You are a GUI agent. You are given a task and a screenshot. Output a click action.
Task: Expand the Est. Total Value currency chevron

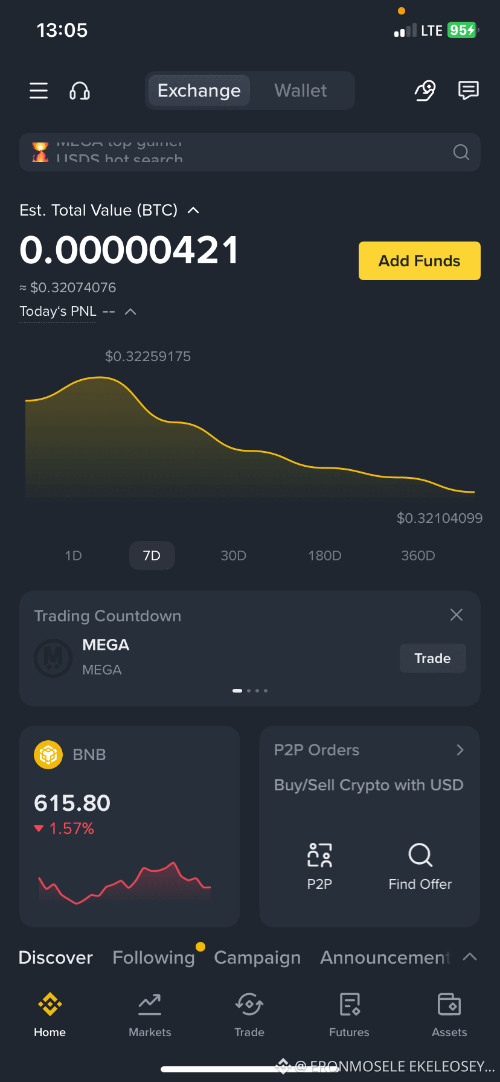pos(193,210)
